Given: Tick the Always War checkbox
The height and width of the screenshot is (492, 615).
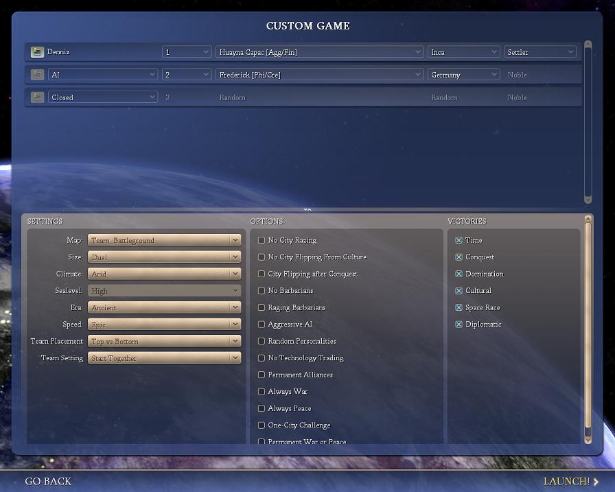Looking at the screenshot, I should [x=262, y=392].
